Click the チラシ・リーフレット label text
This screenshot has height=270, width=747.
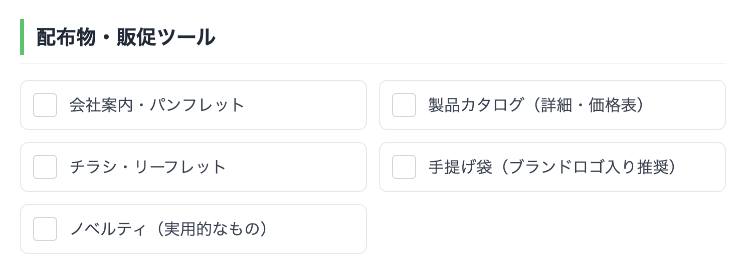148,167
